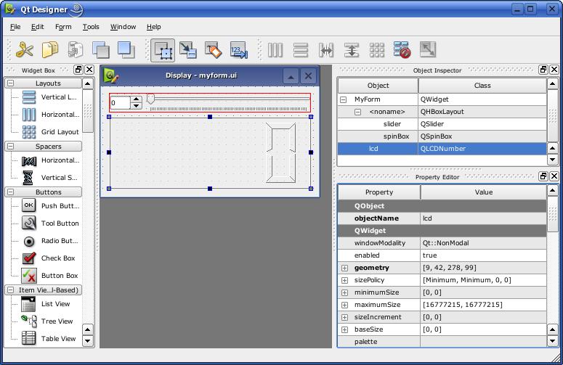Select the Grid Layout widget icon
Image resolution: width=563 pixels, height=365 pixels.
pyautogui.click(x=29, y=132)
